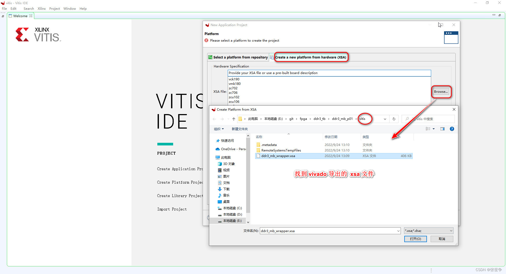This screenshot has width=506, height=274.
Task: Navigate up one folder level
Action: point(234,119)
